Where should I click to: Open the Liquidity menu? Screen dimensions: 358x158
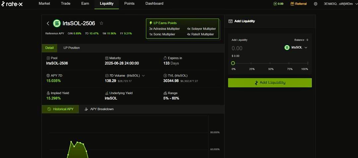(x=107, y=4)
